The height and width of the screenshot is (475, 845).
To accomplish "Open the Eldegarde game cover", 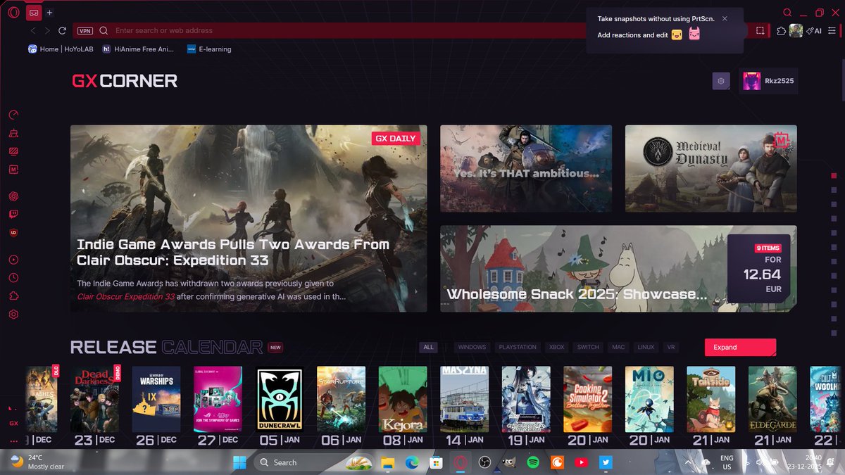I will coord(772,399).
